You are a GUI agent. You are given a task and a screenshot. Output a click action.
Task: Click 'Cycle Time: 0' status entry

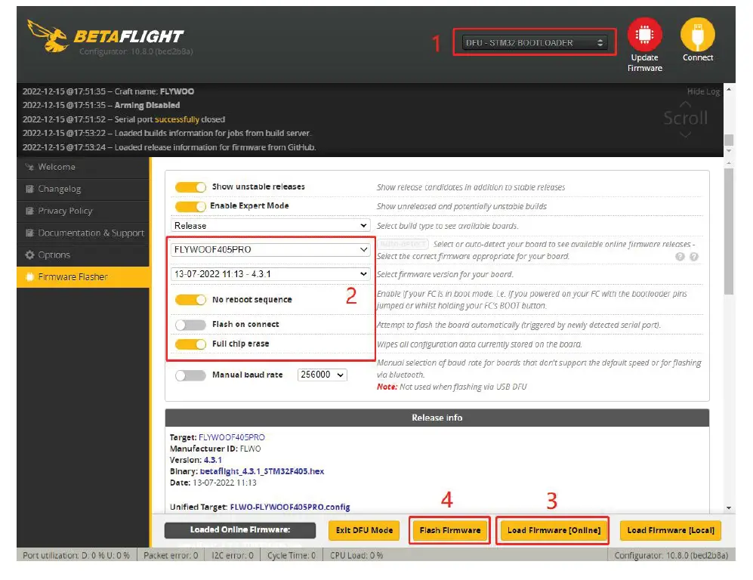[x=291, y=556]
